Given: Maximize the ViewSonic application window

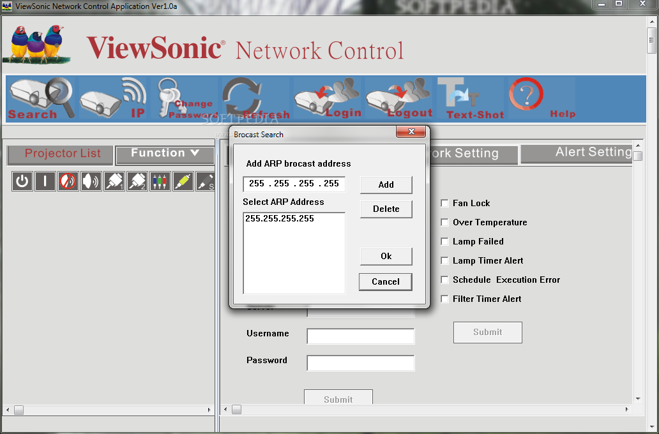Looking at the screenshot, I should 619,4.
